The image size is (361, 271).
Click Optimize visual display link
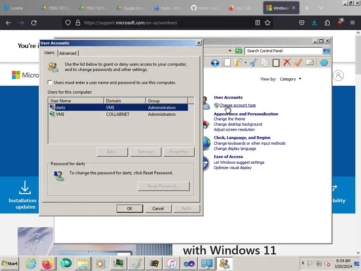tap(233, 168)
